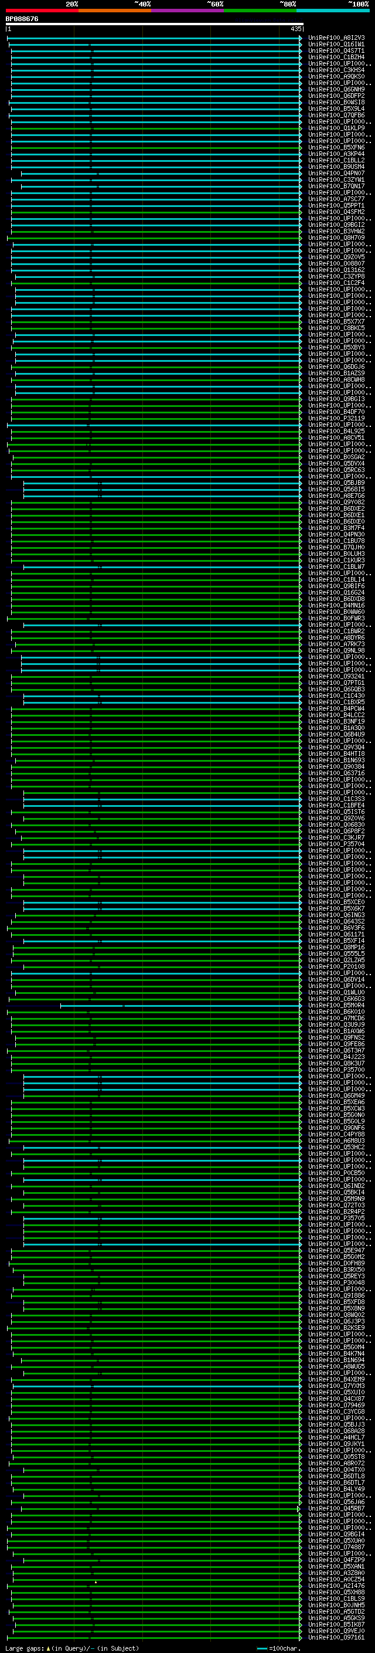This screenshot has height=1653, width=375.
Task: Open hit UniRef100_A9QKS0
Action: (336, 76)
